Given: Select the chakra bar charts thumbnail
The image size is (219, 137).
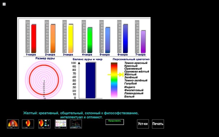Looking at the screenshot, I should (x=61, y=124).
